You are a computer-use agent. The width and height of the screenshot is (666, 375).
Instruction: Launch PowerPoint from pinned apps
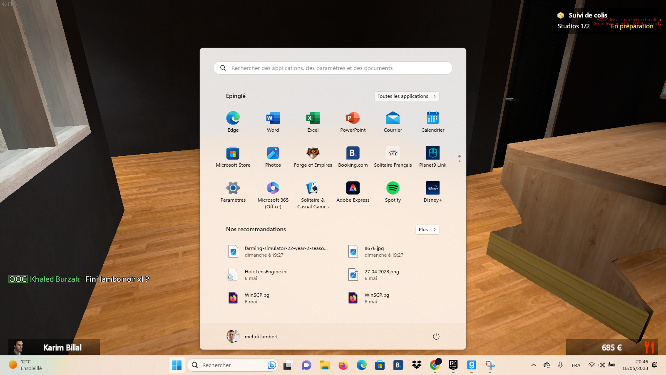coord(353,119)
